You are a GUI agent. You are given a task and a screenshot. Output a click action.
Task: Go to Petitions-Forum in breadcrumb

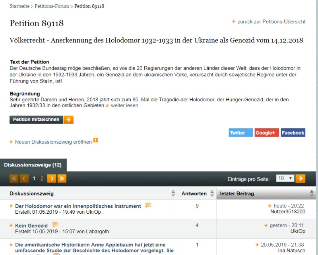(x=52, y=6)
